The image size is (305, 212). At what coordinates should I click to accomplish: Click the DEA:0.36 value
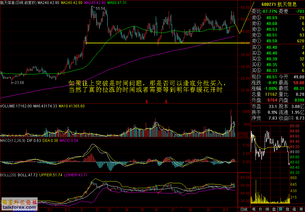pyautogui.click(x=50, y=141)
